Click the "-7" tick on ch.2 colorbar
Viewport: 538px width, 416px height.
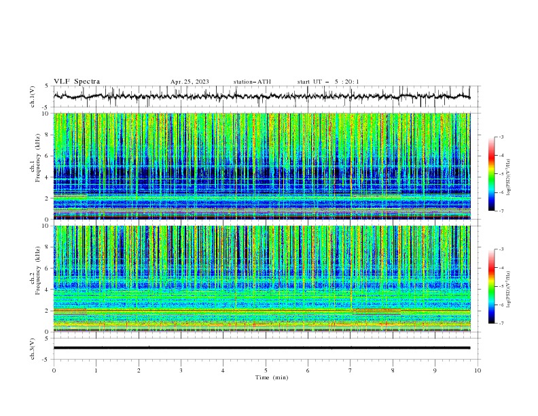[x=501, y=323]
